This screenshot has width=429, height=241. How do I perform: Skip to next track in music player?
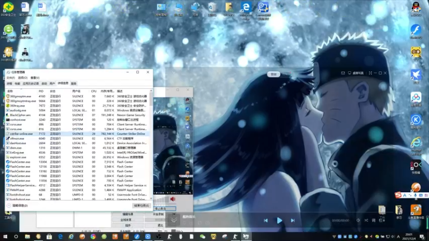tap(293, 221)
